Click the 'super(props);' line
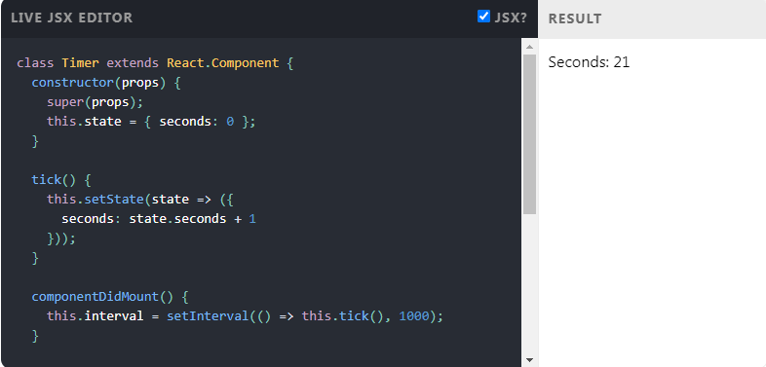 tap(96, 102)
